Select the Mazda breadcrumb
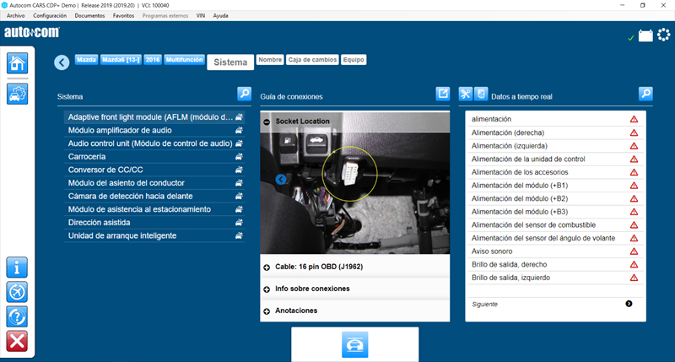 tap(87, 60)
